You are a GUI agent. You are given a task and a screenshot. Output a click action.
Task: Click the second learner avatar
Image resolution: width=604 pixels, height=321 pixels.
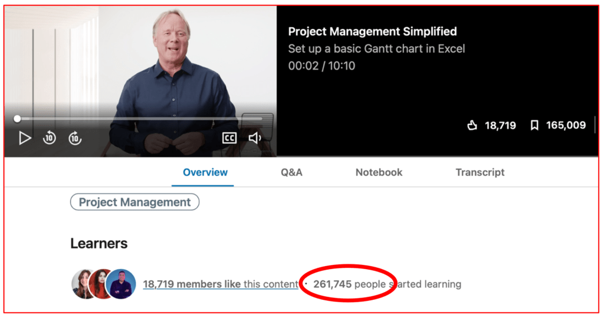tap(101, 284)
